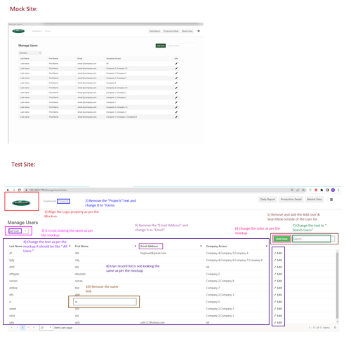Edit the row with email sdfs123
Screen dimensions: 351x346
(278, 323)
